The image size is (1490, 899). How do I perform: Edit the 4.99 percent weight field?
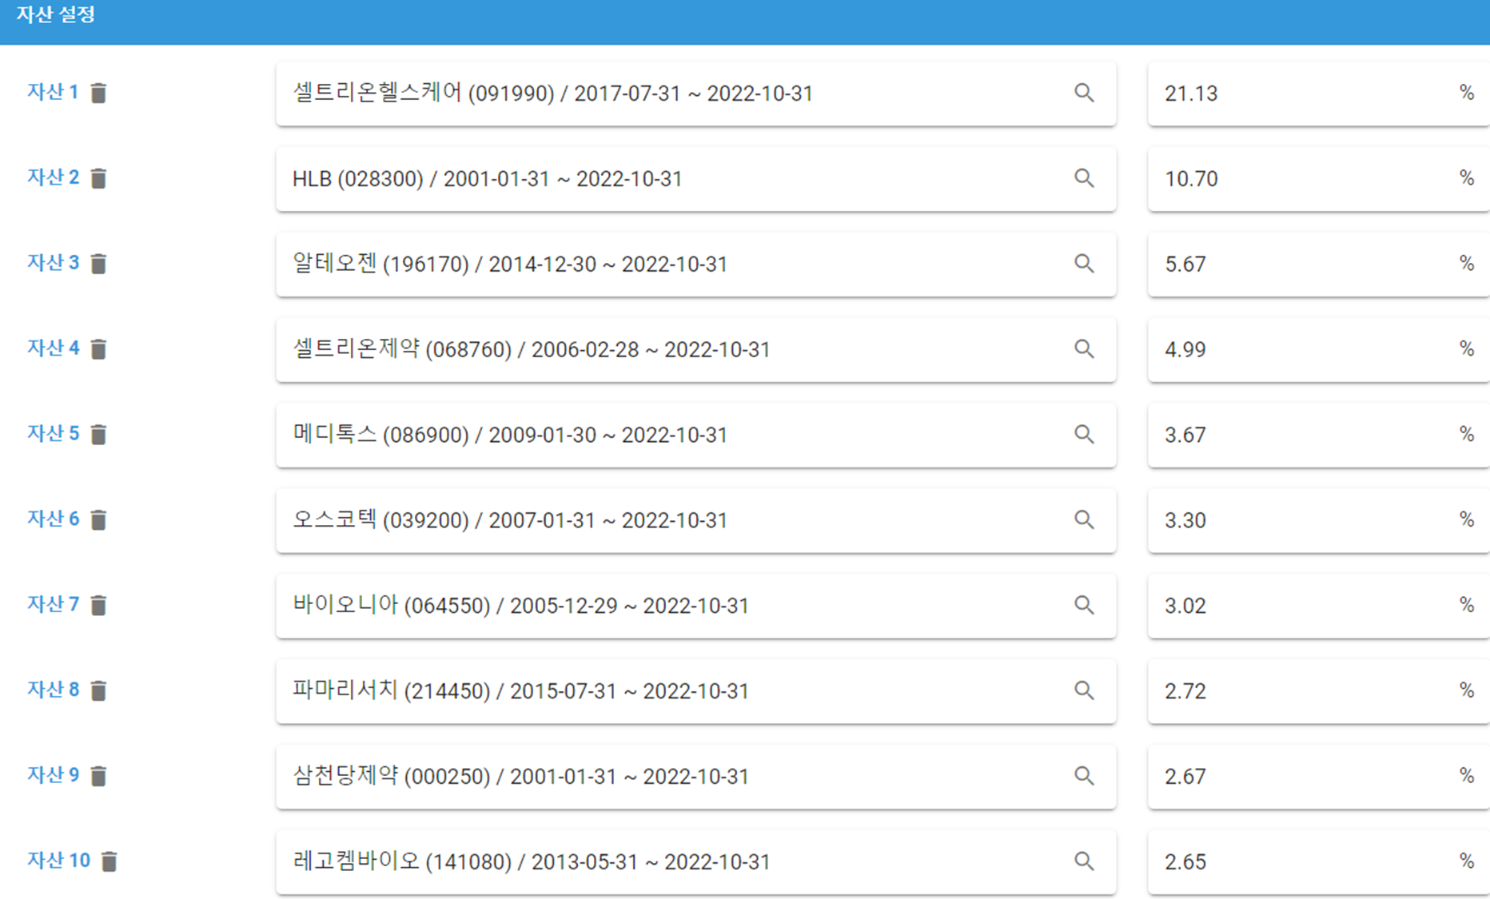[1319, 350]
